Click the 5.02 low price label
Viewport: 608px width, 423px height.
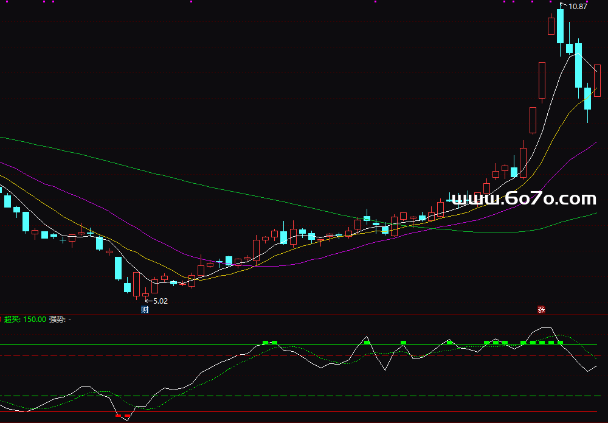pyautogui.click(x=160, y=301)
